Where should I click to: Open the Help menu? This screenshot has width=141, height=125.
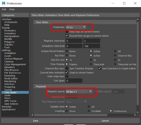pos(12,9)
